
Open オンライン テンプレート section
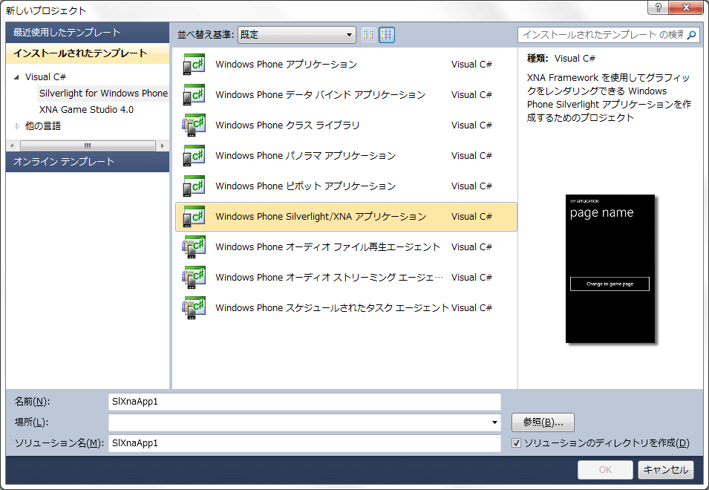(88, 161)
